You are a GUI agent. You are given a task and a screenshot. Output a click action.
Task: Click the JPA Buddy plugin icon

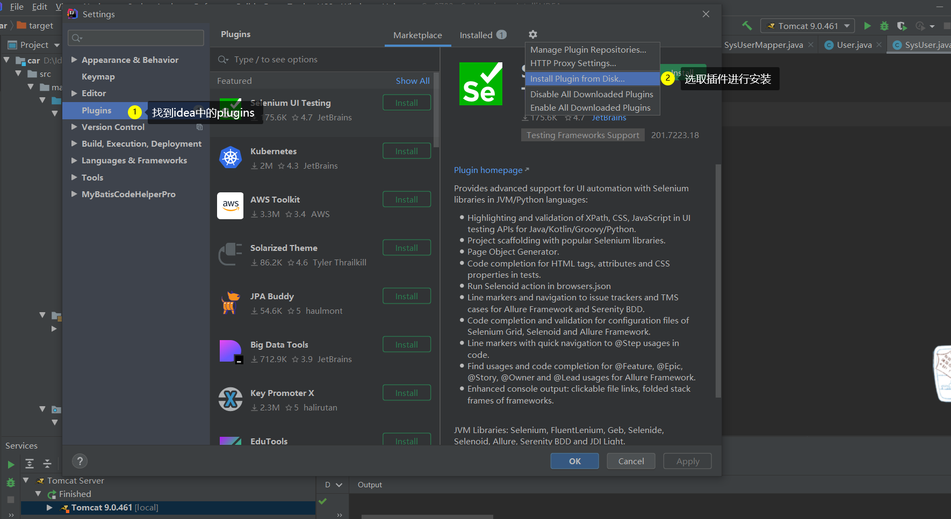click(x=230, y=302)
